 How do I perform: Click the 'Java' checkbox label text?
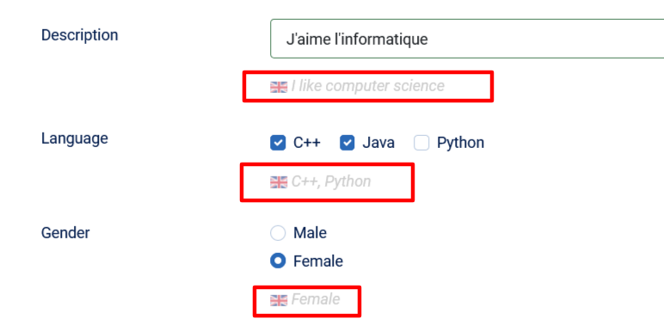(x=378, y=143)
